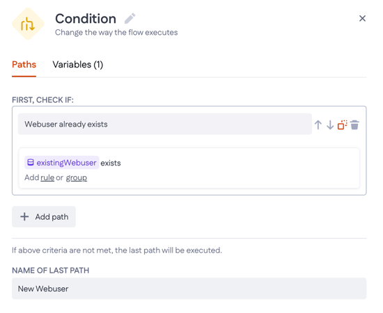
Task: Delete the path using the trash icon
Action: tap(354, 125)
